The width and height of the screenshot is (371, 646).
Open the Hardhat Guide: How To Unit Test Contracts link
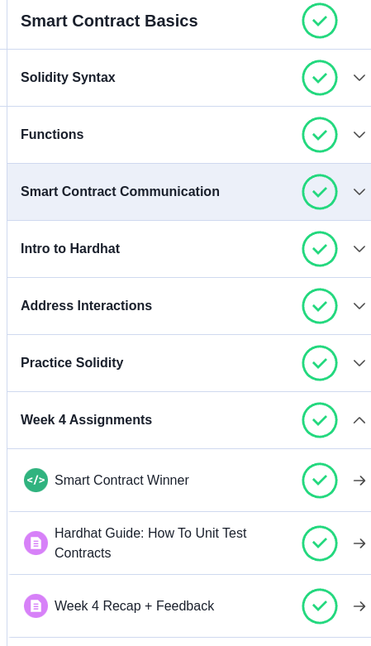coord(150,543)
